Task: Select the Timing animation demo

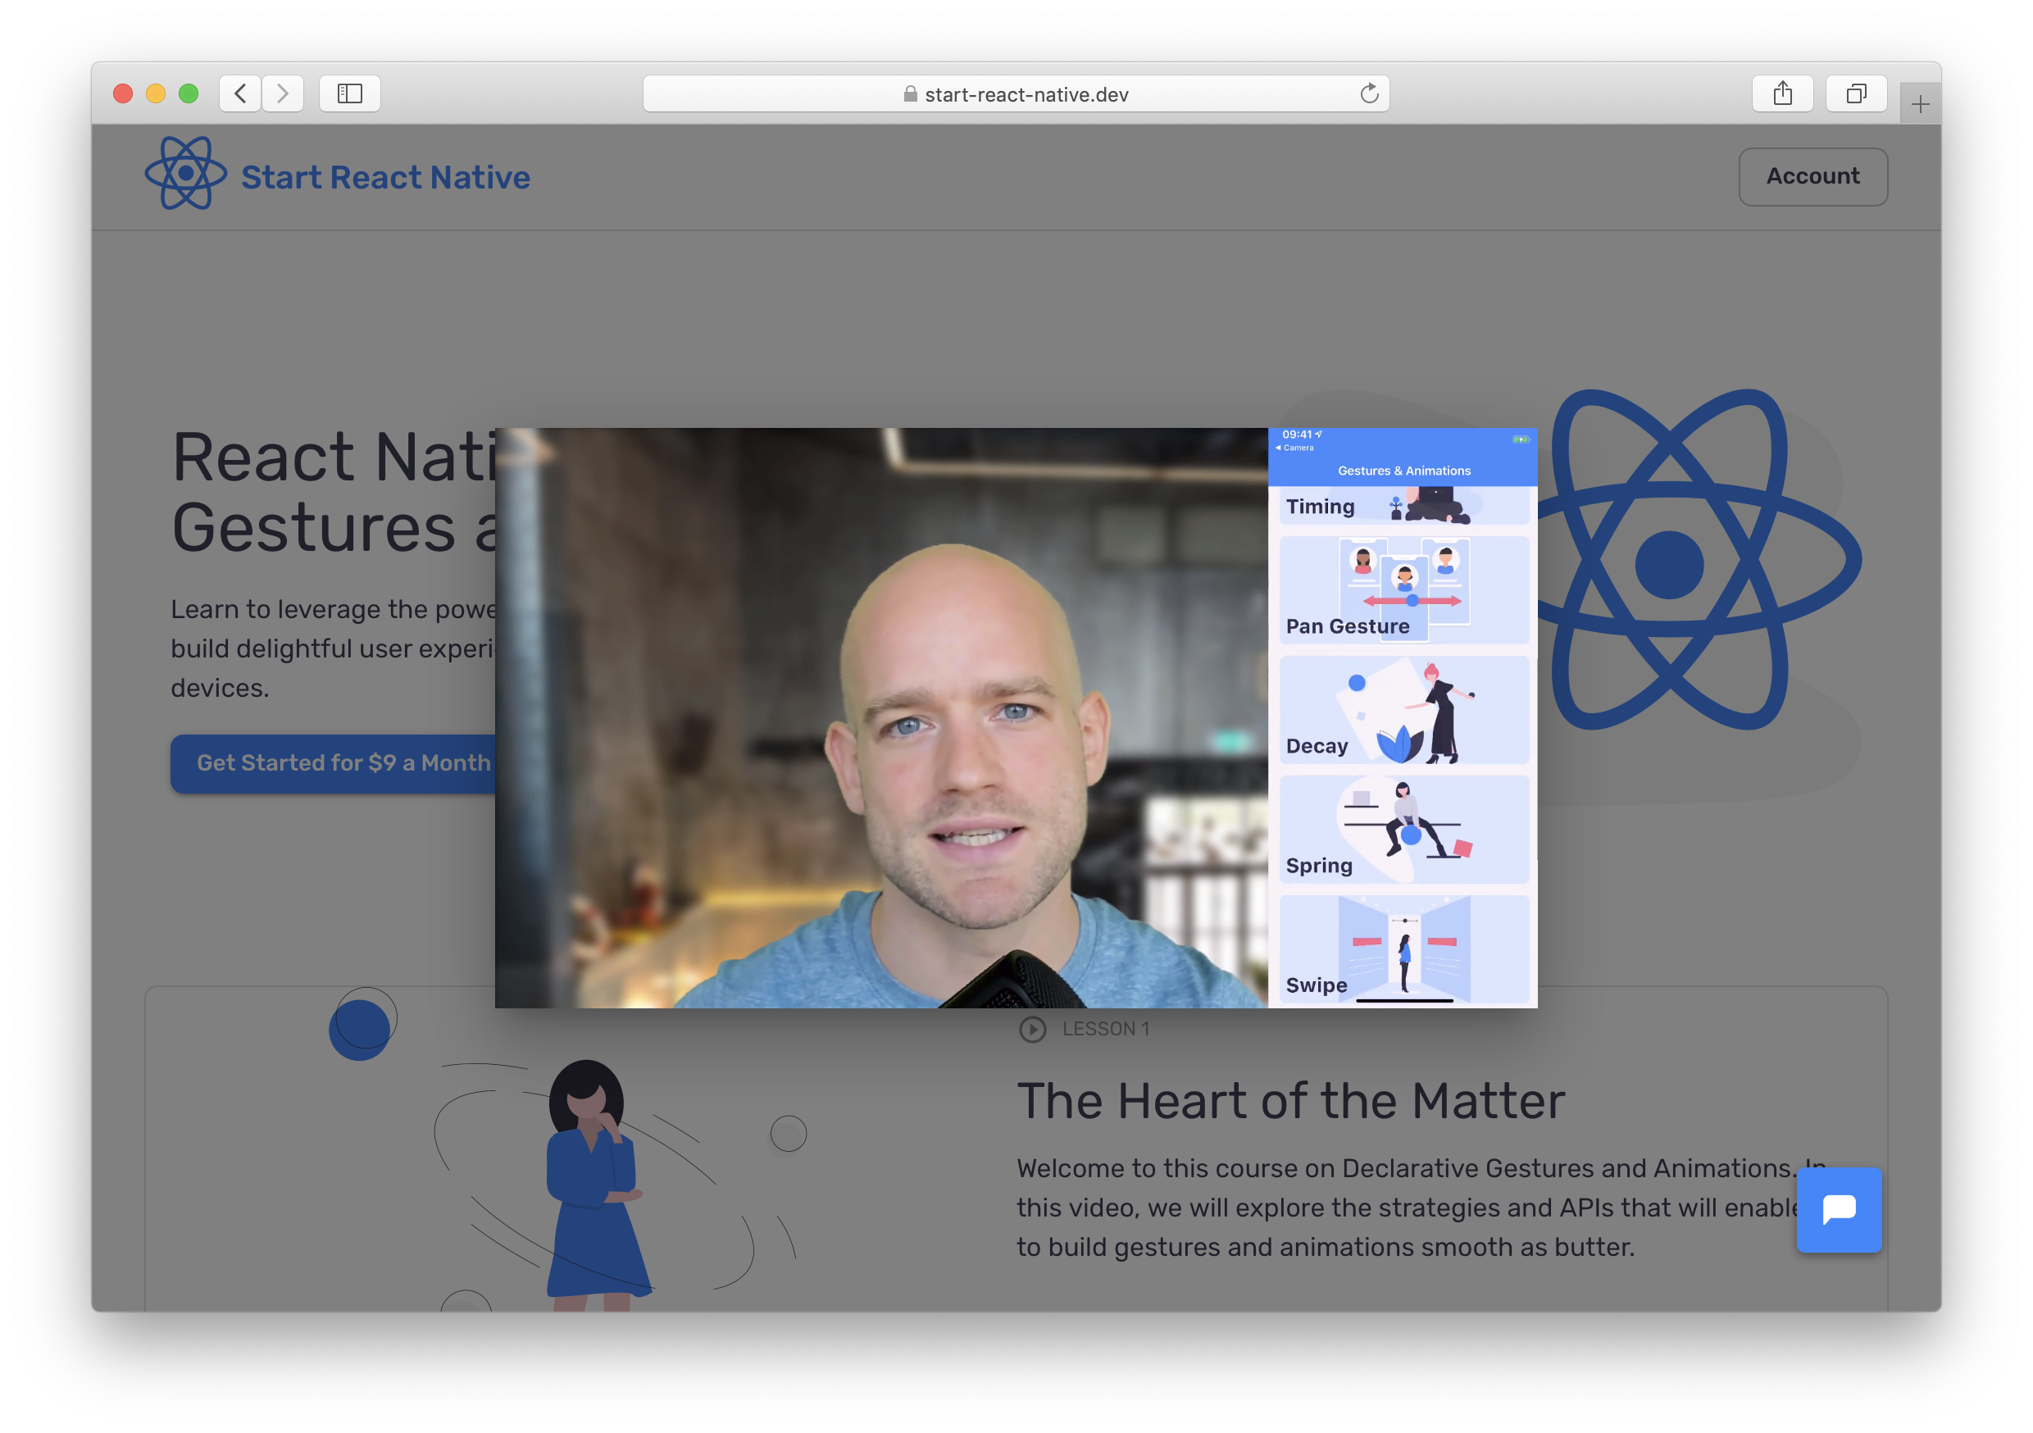Action: pos(1403,506)
